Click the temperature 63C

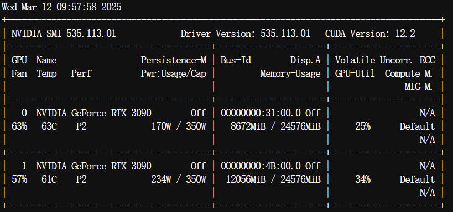click(x=49, y=126)
